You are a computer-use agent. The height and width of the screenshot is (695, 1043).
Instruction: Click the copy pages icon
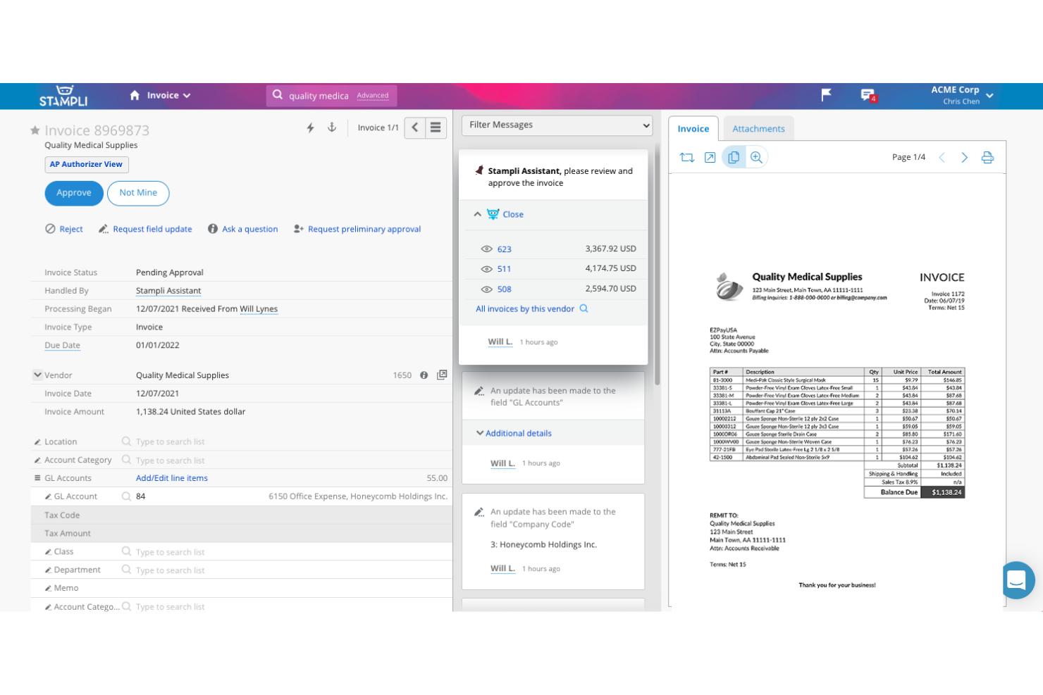coord(734,158)
